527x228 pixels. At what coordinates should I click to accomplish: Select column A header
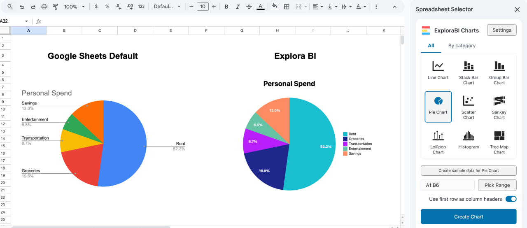28,30
